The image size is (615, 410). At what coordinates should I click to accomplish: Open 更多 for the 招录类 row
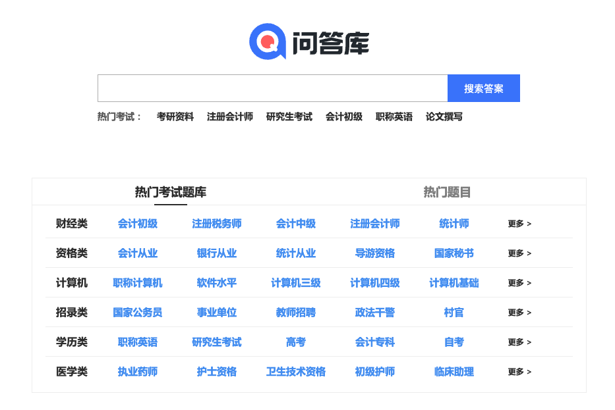pyautogui.click(x=519, y=313)
